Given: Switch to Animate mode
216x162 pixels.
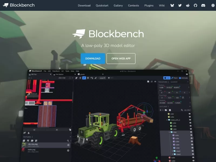Looking at the screenshot, I should click(183, 78).
